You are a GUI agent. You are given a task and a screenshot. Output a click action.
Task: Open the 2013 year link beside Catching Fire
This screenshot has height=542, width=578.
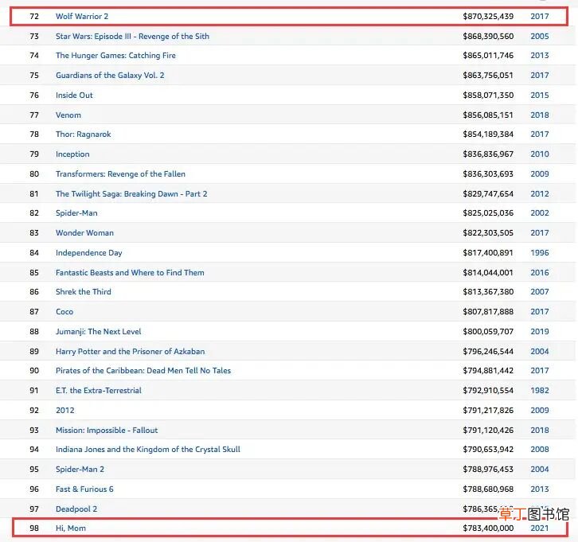540,55
